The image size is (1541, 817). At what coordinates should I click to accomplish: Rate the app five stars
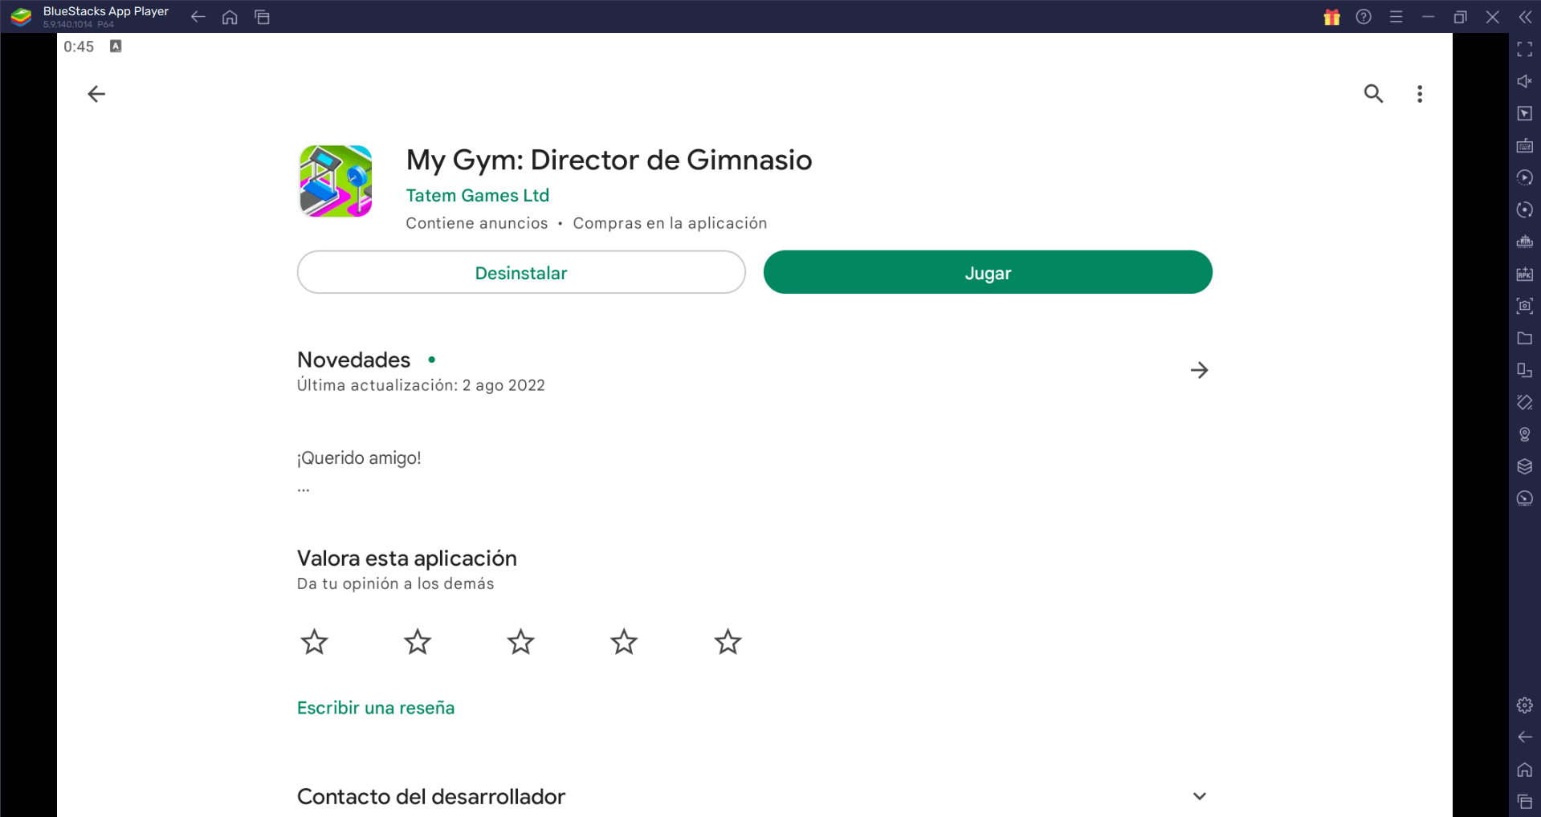click(728, 642)
